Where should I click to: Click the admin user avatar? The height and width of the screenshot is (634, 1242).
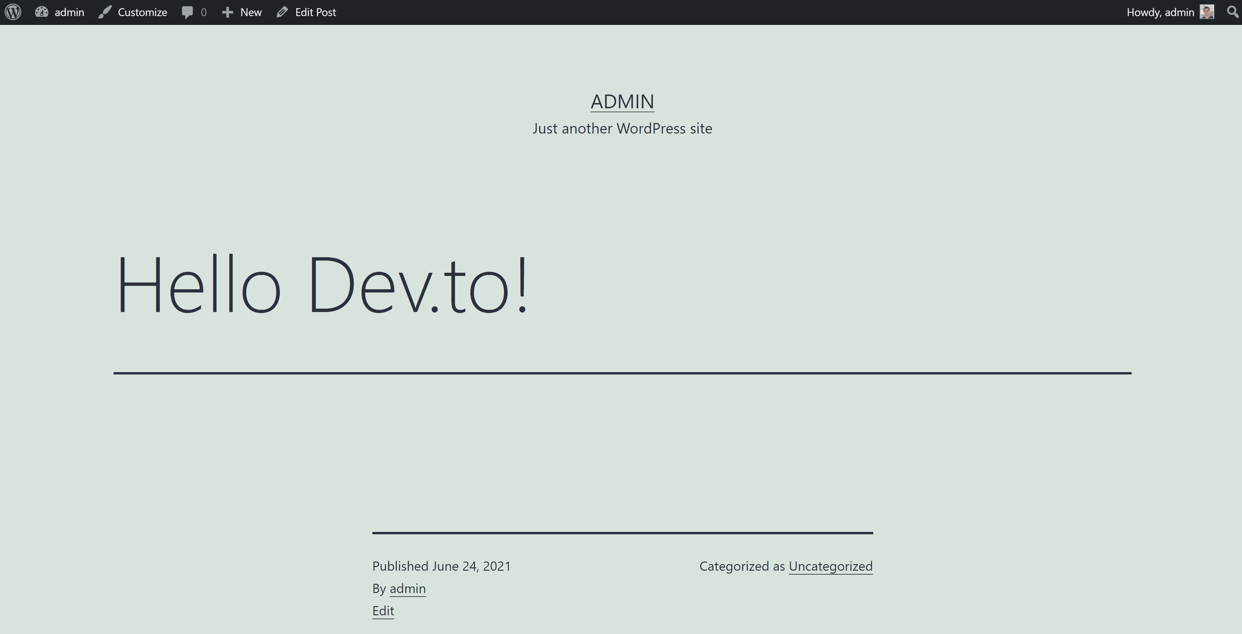[1207, 12]
